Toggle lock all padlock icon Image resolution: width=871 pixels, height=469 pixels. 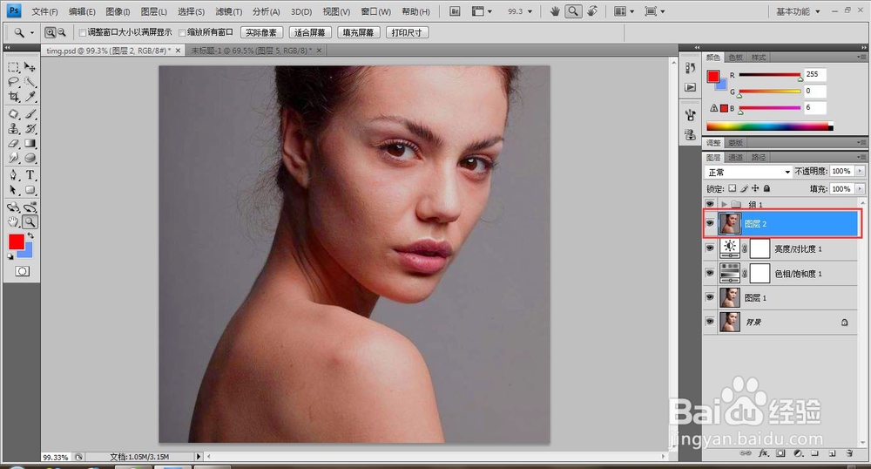click(x=766, y=188)
